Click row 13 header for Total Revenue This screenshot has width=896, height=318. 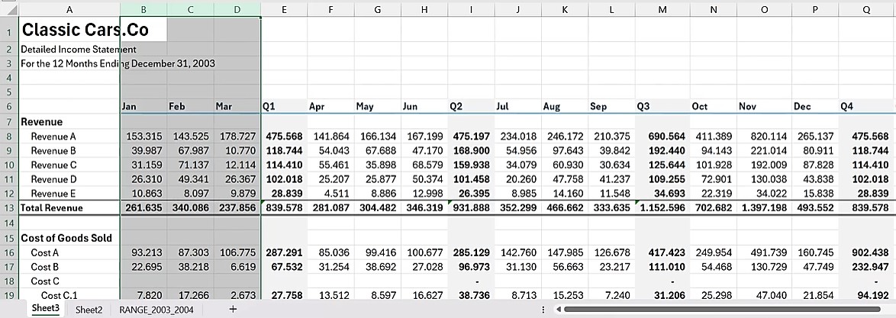(9, 208)
